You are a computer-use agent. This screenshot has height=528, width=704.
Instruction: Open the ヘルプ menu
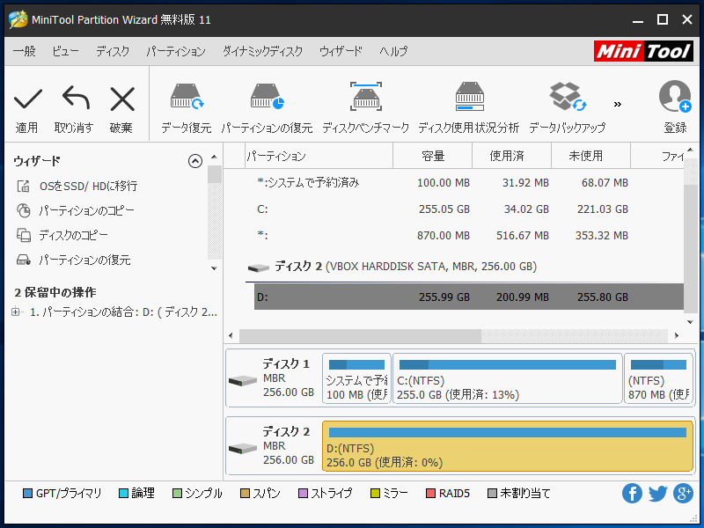392,51
